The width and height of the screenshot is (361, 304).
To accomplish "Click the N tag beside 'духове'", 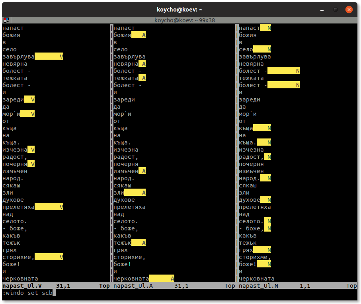I will [x=269, y=199].
